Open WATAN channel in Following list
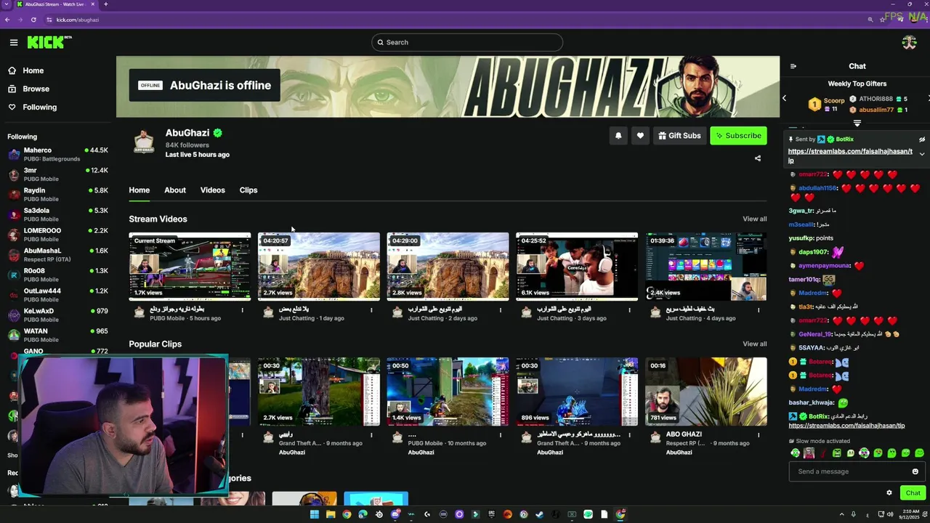930x523 pixels. point(58,335)
